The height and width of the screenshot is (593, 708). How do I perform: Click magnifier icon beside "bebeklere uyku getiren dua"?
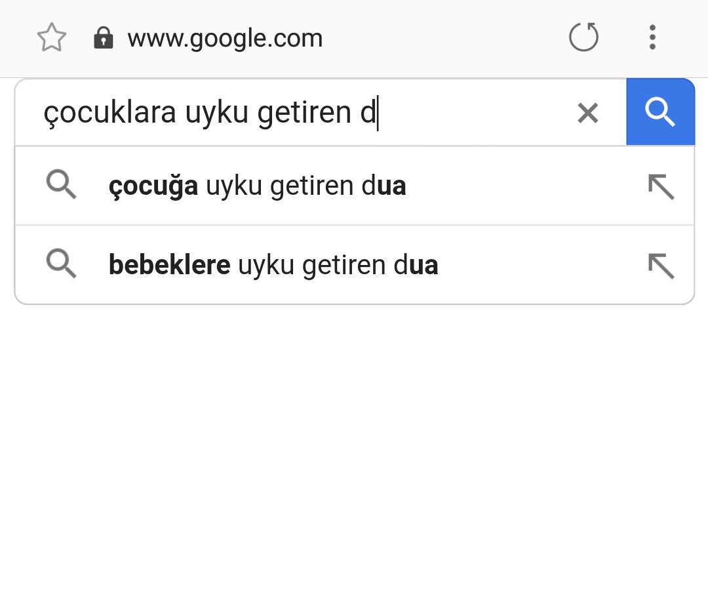pyautogui.click(x=62, y=263)
